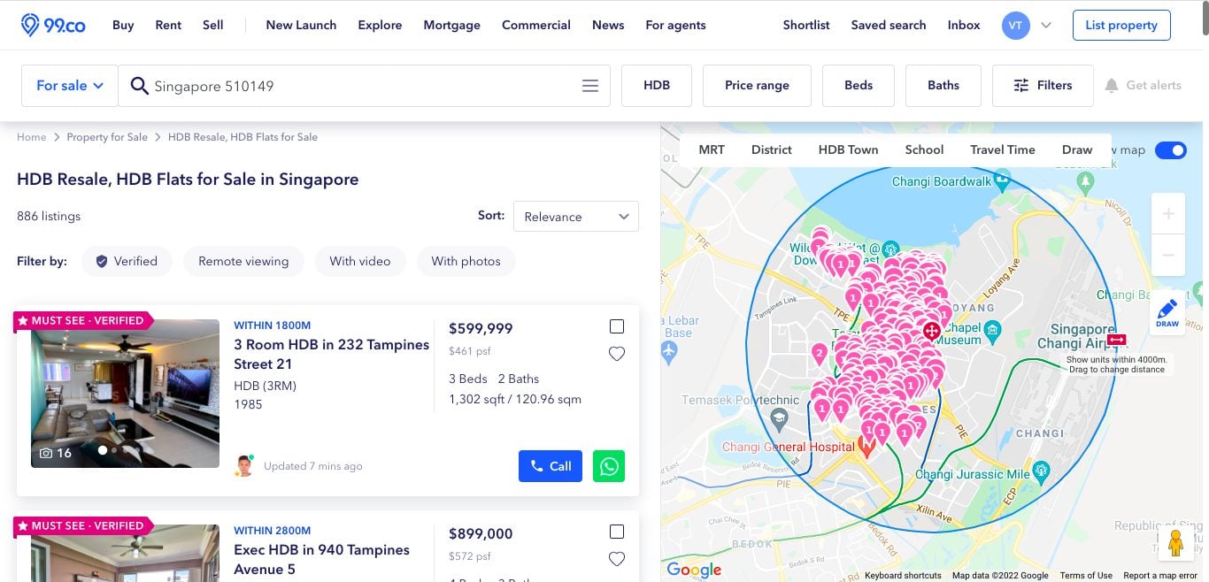Zoom in on the map

click(1168, 214)
